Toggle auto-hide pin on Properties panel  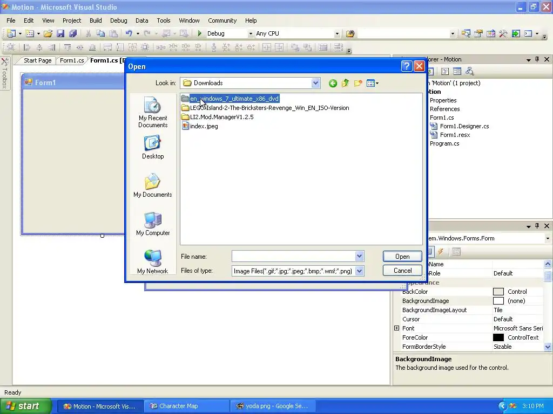coord(537,226)
